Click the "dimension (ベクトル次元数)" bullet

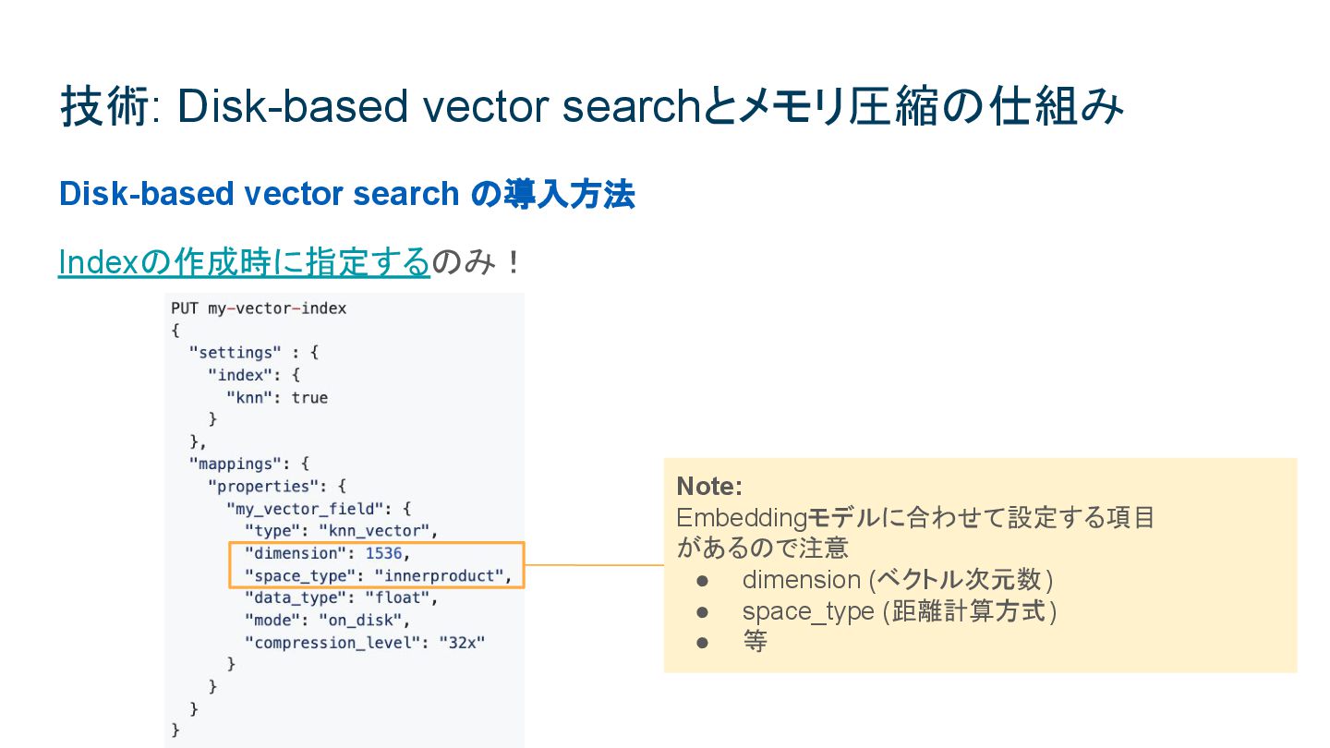pos(897,580)
